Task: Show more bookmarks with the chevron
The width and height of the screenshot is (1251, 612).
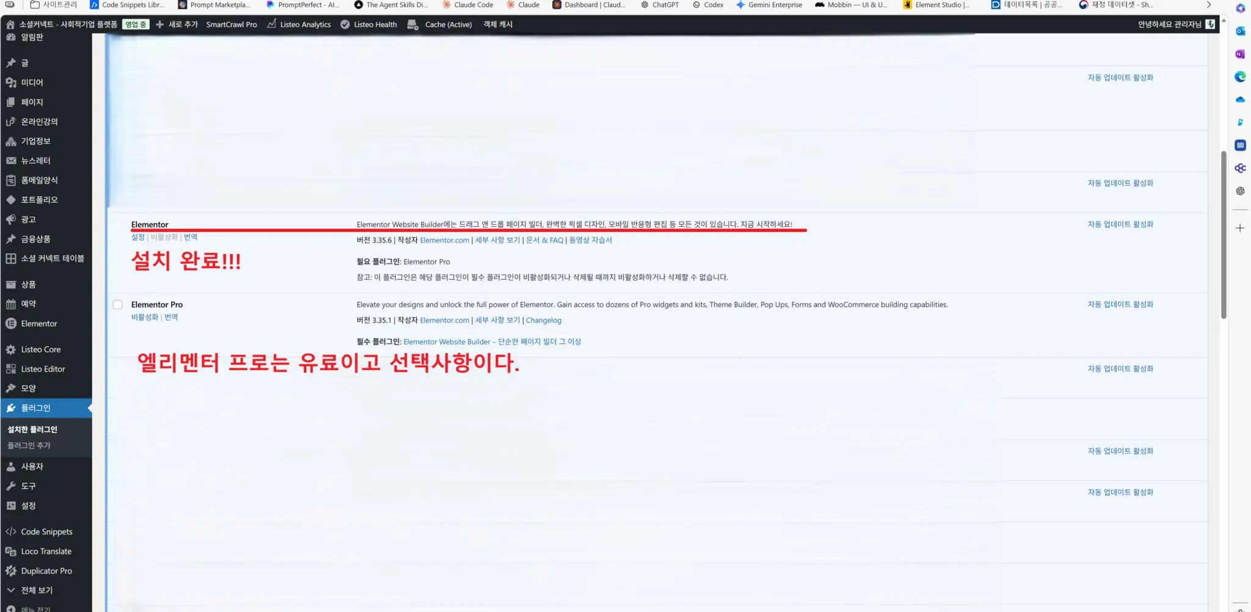Action: [1208, 5]
